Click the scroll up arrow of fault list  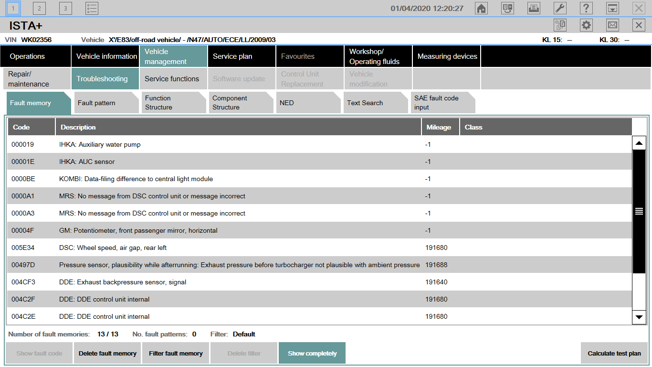639,143
